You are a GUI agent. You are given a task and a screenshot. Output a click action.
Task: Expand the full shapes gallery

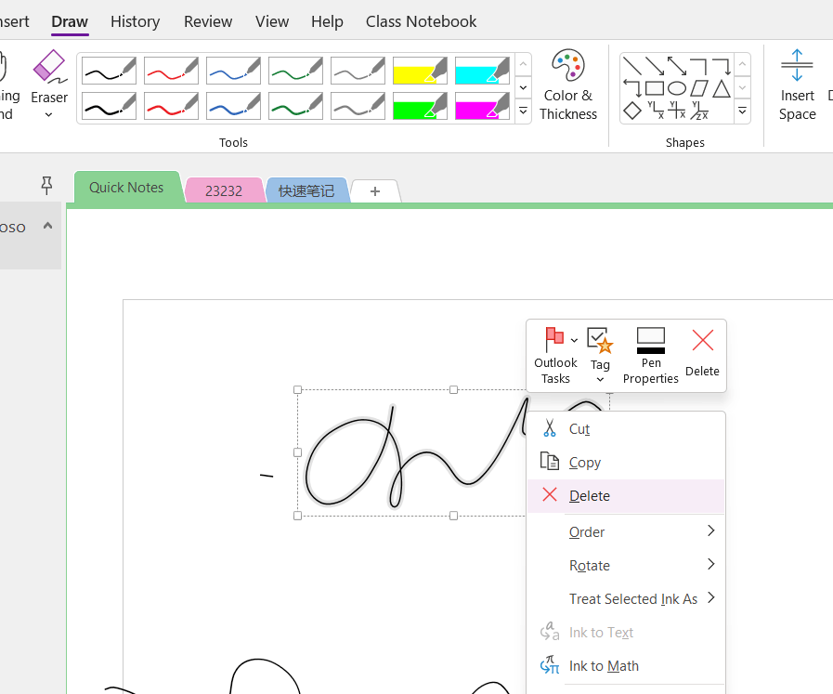[743, 111]
